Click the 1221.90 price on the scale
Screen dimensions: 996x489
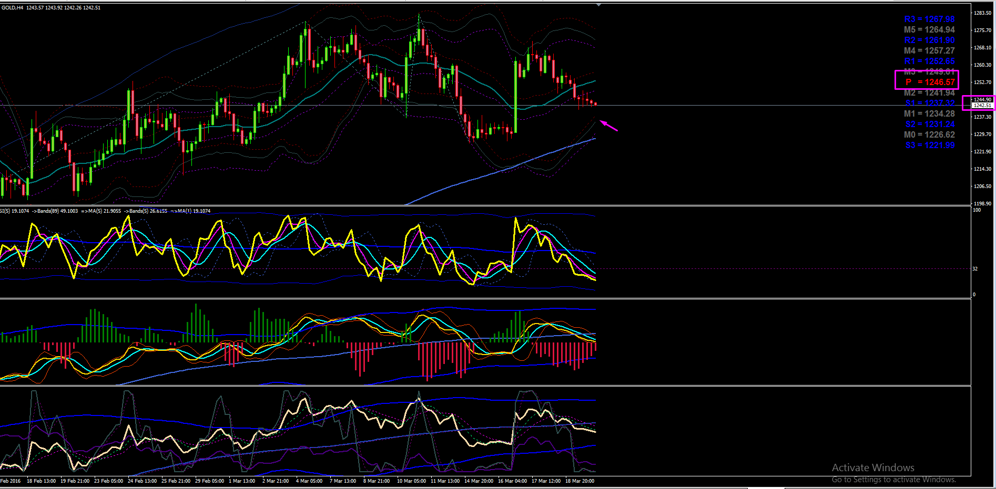982,152
